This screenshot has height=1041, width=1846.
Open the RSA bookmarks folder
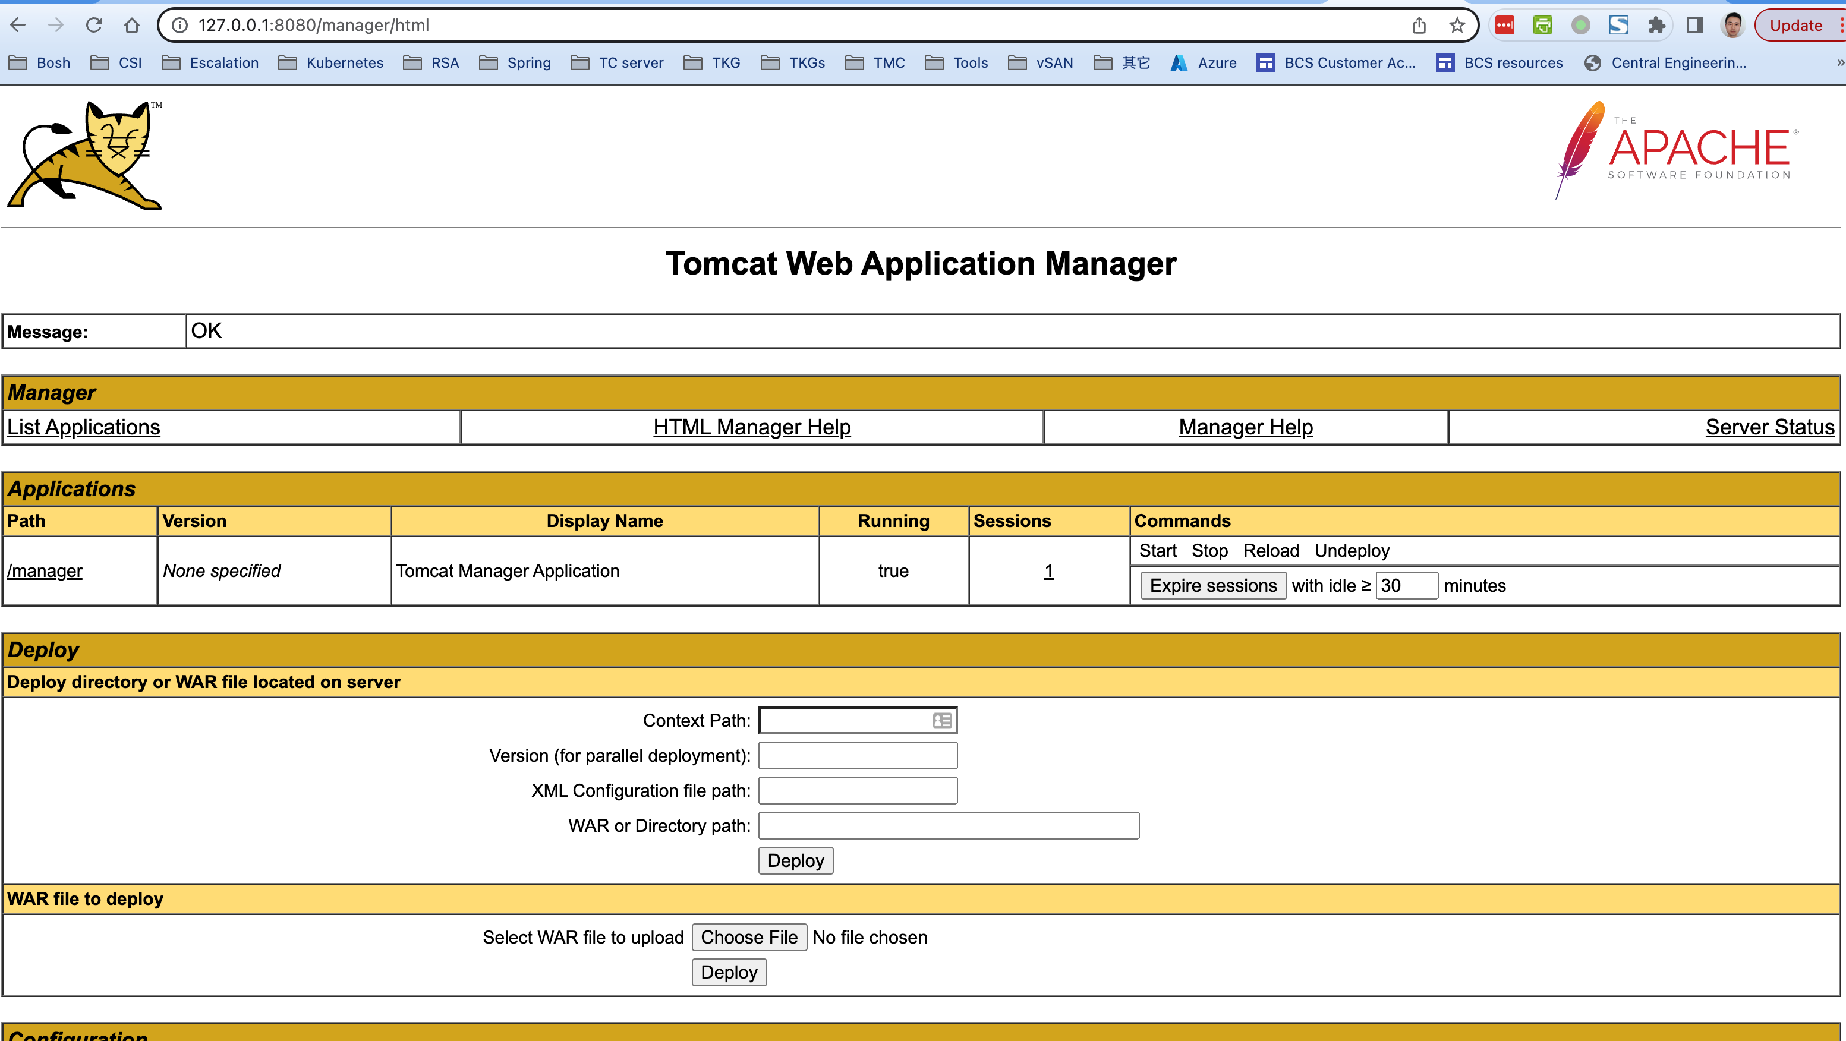pyautogui.click(x=431, y=63)
